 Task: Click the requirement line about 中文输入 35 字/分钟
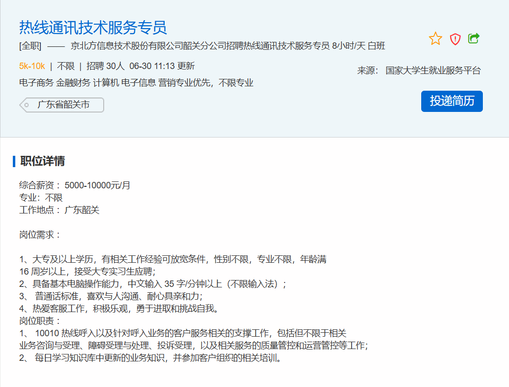[x=153, y=284]
